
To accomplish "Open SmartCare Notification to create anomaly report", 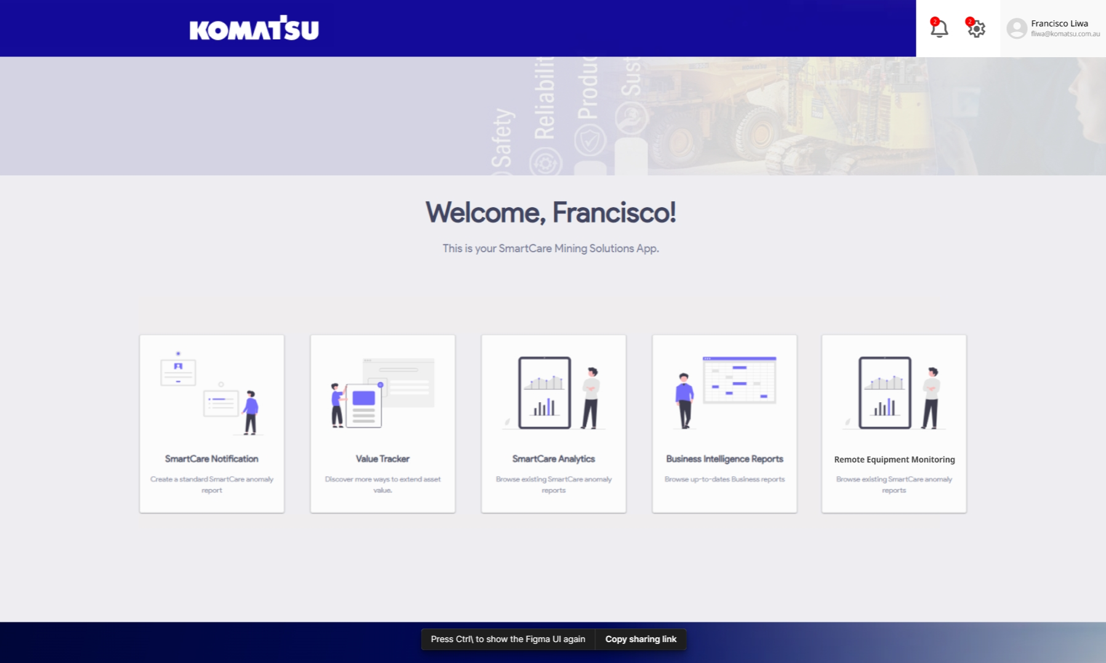I will (x=212, y=459).
